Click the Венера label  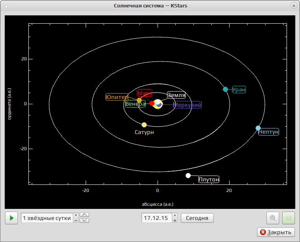(x=135, y=104)
